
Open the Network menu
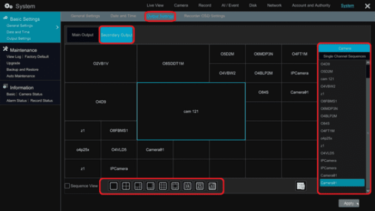274,5
